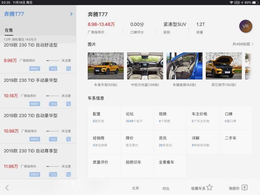260x195 pixels.
Task: Open 论坛 3248个帖子 tile
Action: 137,118
